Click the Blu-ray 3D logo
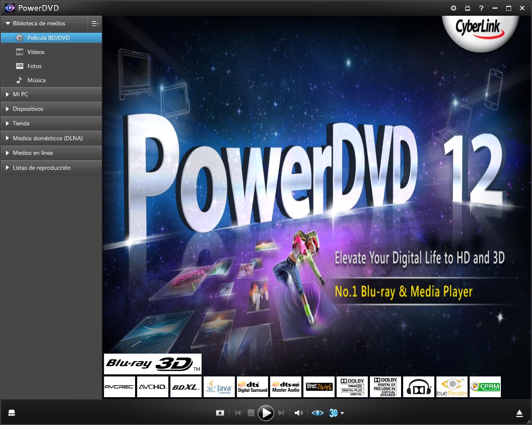 153,364
